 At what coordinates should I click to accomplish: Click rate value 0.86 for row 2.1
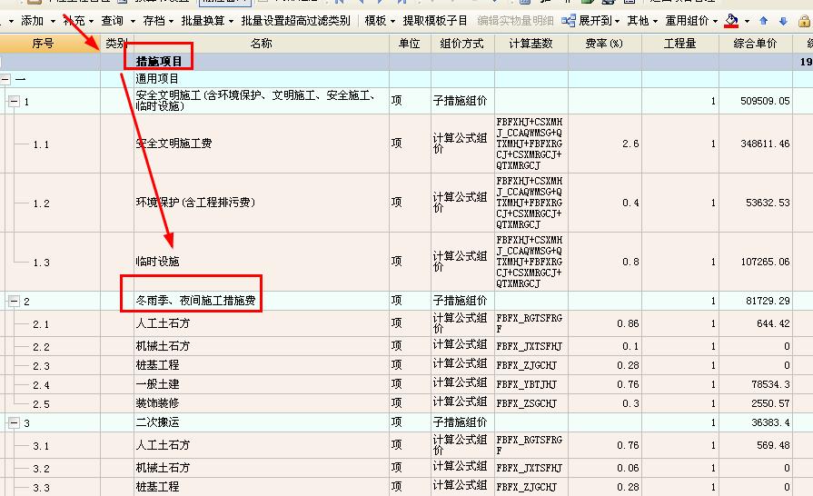point(628,323)
